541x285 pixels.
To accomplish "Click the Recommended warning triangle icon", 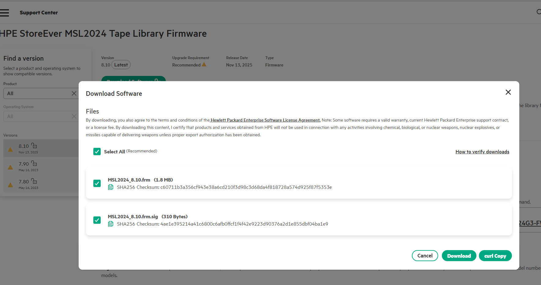I will coord(204,65).
